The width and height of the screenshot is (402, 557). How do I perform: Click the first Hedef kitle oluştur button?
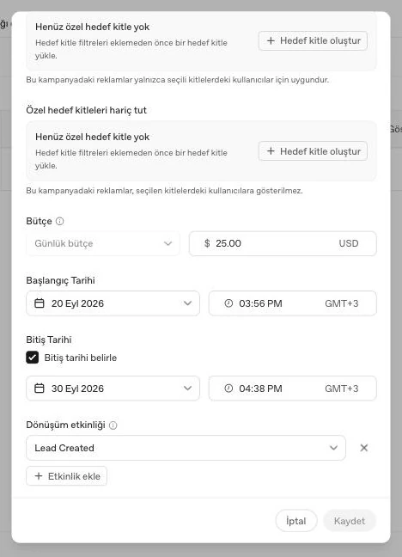313,41
